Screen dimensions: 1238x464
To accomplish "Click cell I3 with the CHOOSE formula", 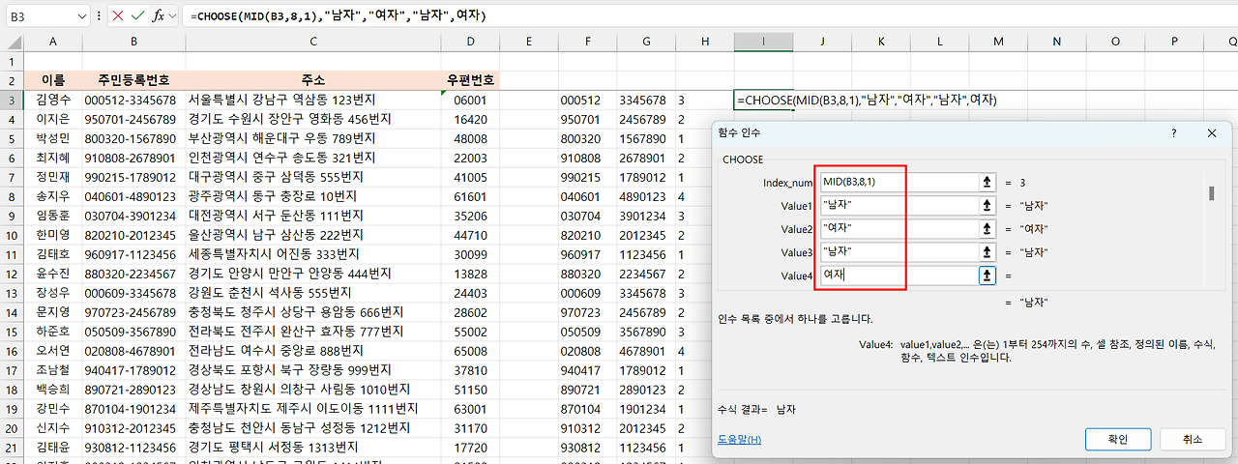I will 763,100.
